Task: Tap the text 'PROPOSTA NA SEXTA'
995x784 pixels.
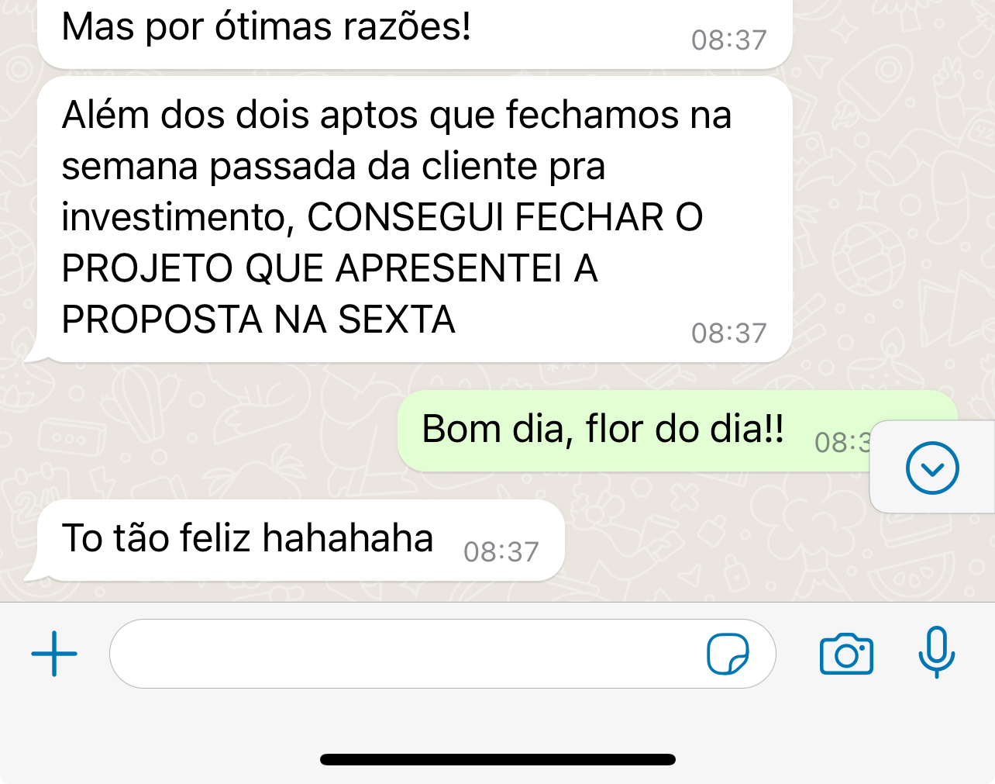Action: point(258,319)
